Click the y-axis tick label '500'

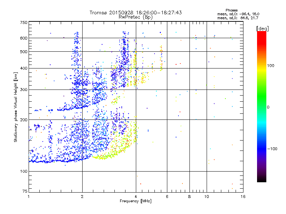(x=24, y=52)
